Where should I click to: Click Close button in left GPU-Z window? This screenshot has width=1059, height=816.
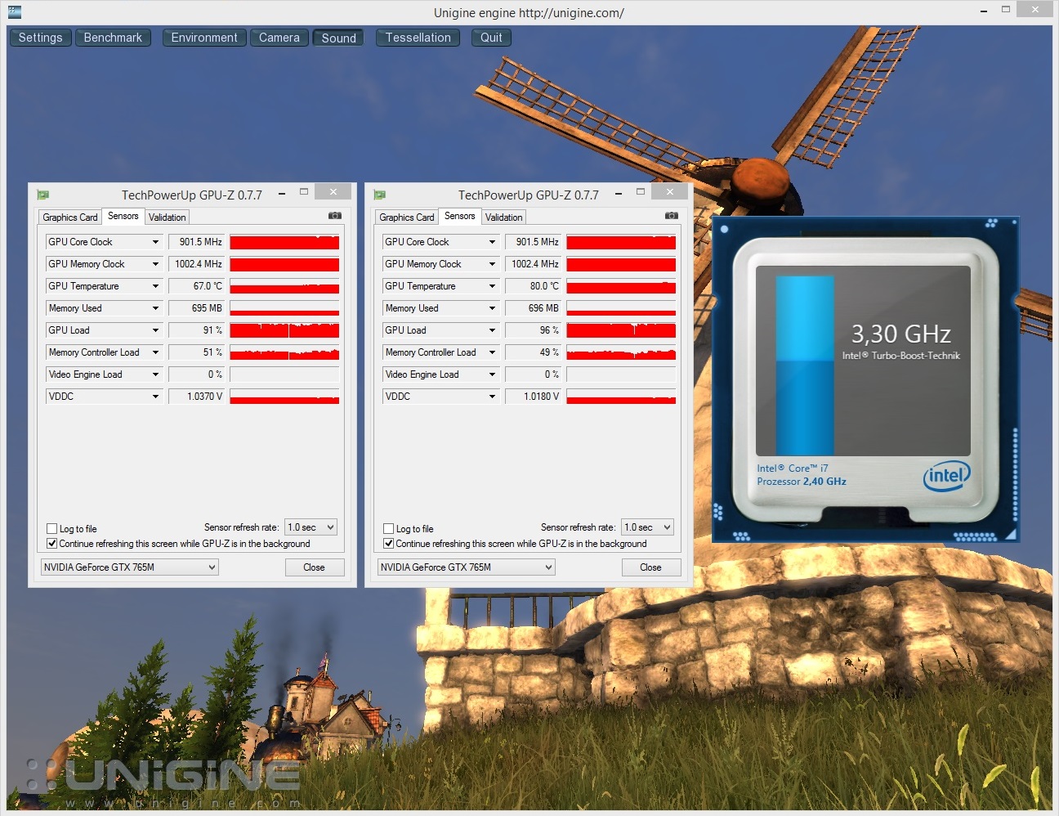(x=315, y=567)
